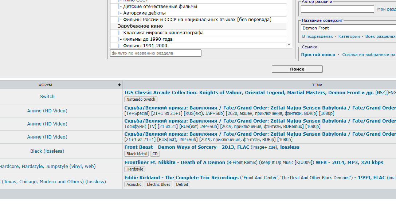Click the Категории link
Image resolution: width=396 pixels, height=204 pixels.
349,37
